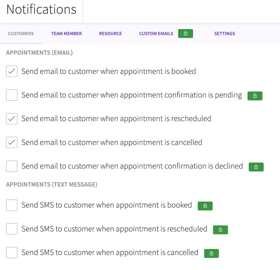The height and width of the screenshot is (270, 280).
Task: Enable SMS when appointment is rescheduled
Action: pyautogui.click(x=11, y=229)
